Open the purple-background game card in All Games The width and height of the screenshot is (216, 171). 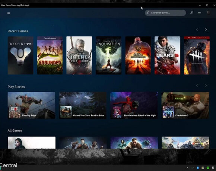(134, 142)
